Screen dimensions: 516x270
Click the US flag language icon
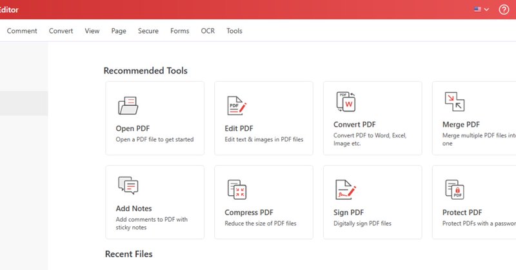pyautogui.click(x=477, y=9)
